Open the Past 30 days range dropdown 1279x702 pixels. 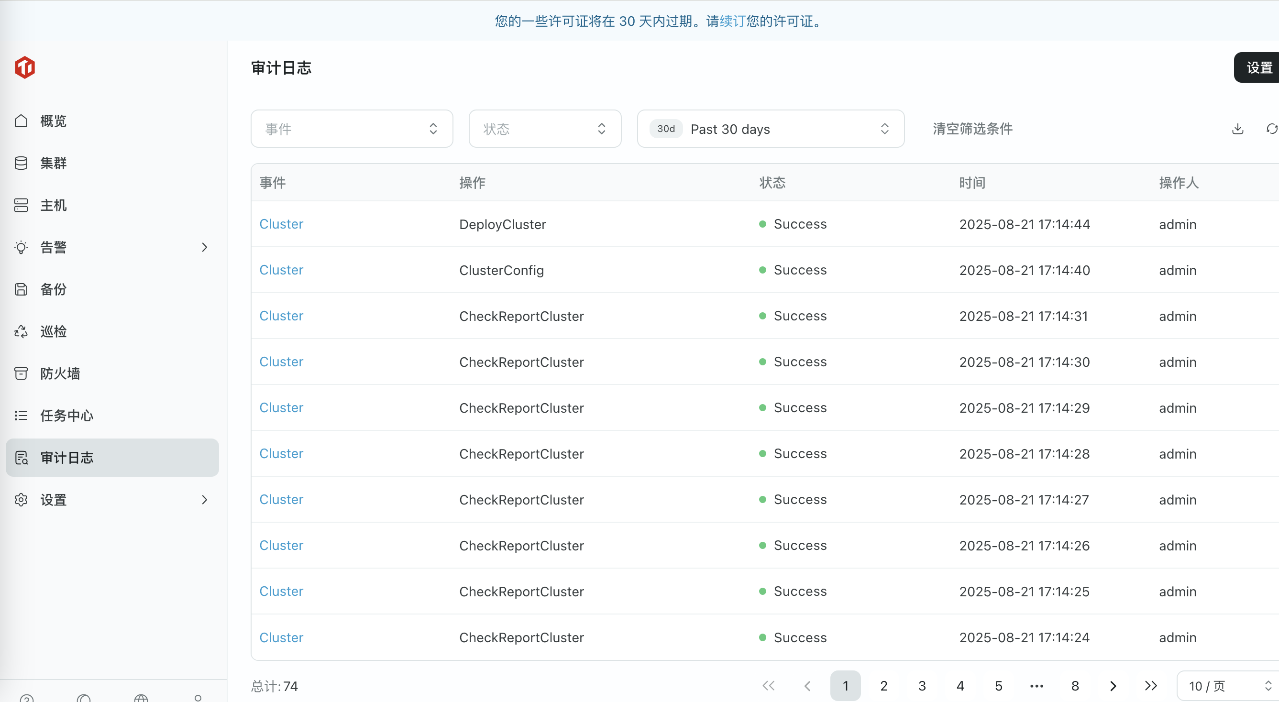coord(771,129)
